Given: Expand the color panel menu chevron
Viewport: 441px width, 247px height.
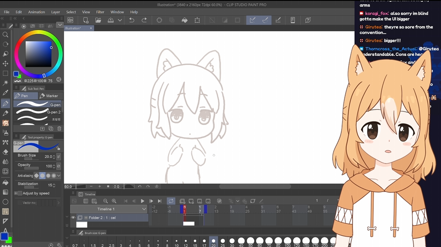Looking at the screenshot, I should click(60, 25).
